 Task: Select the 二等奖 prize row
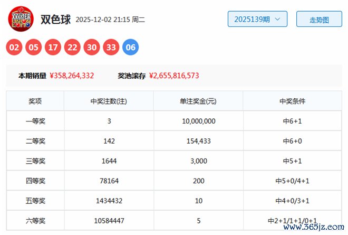coord(35,141)
